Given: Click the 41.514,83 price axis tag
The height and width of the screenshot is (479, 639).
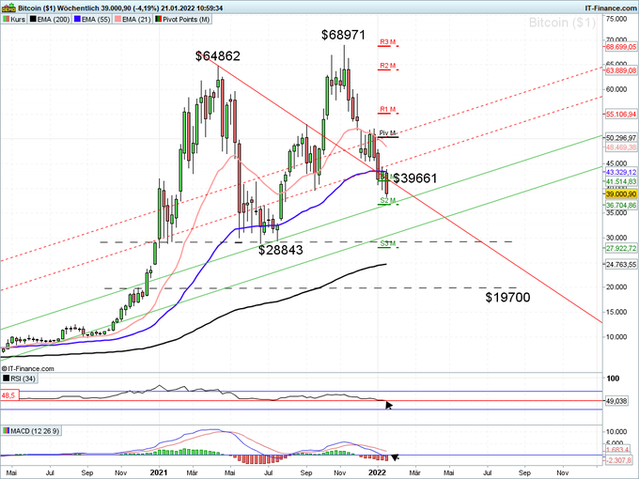Looking at the screenshot, I should pos(621,181).
